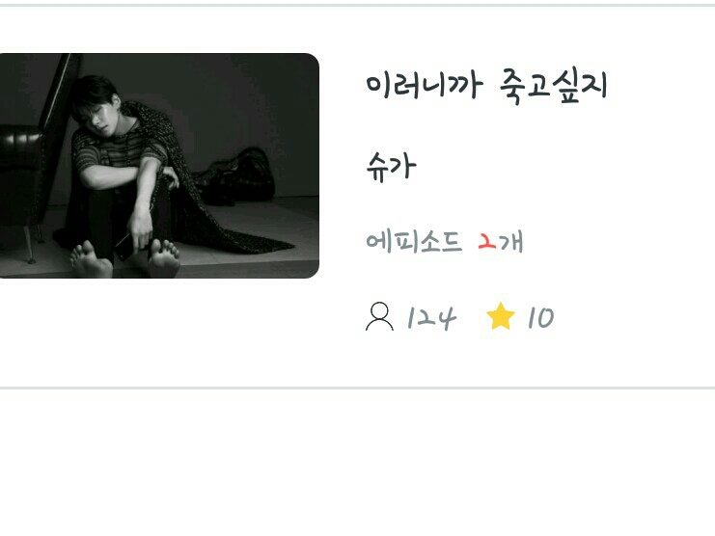The image size is (715, 536).
Task: Select the author name 슈가
Action: [391, 167]
